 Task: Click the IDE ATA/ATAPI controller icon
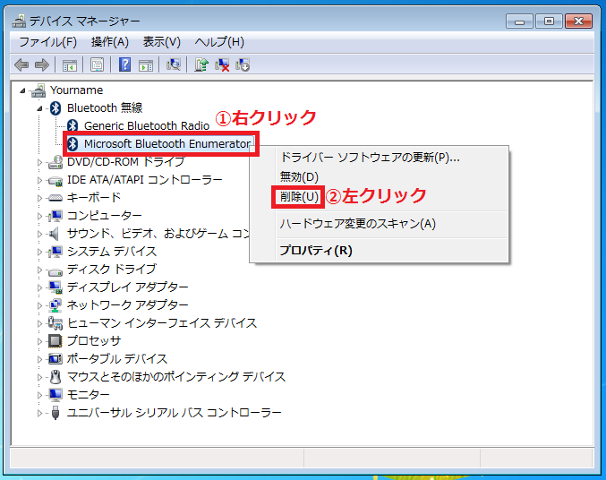click(55, 180)
